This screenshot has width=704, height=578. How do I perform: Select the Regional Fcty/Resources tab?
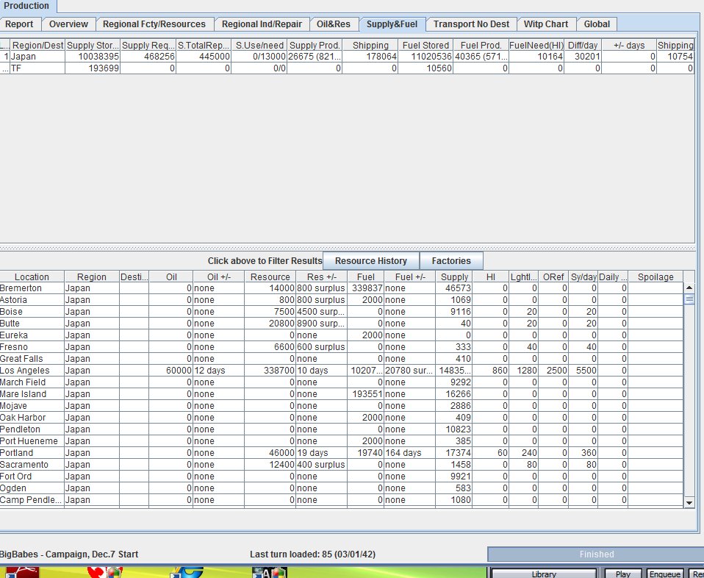tap(154, 24)
